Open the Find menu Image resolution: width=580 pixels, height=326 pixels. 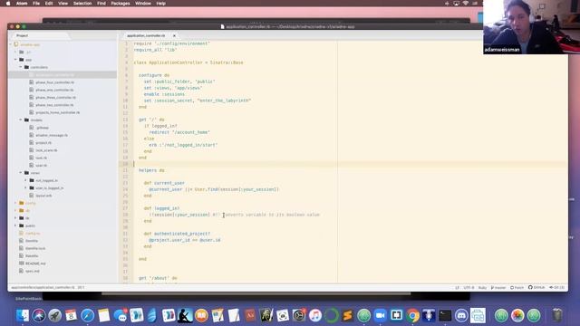tap(101, 4)
